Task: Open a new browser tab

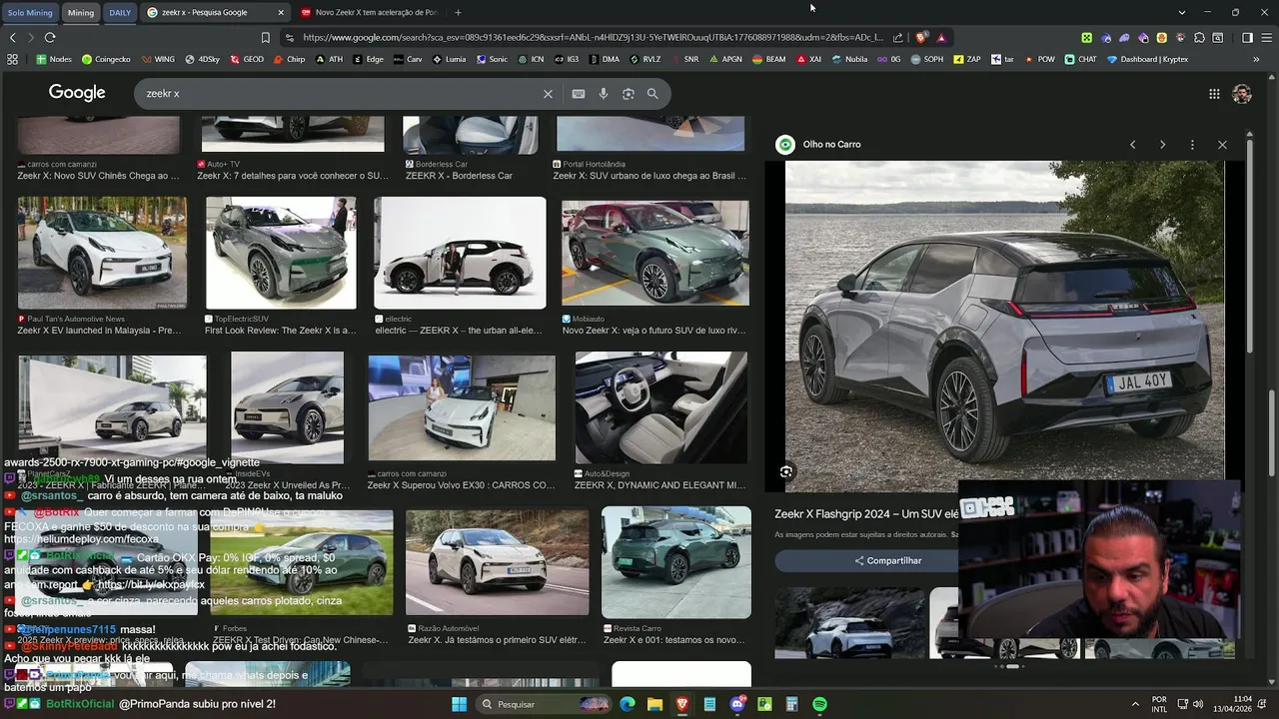Action: pyautogui.click(x=458, y=13)
